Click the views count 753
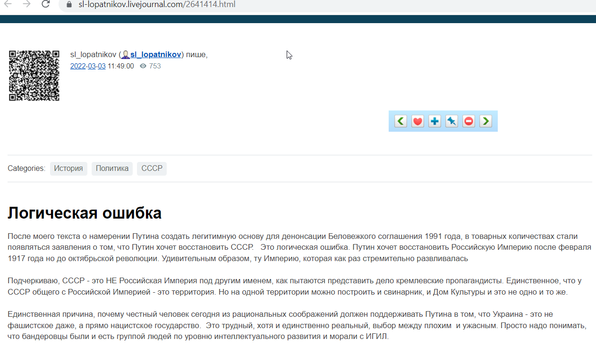 point(155,66)
